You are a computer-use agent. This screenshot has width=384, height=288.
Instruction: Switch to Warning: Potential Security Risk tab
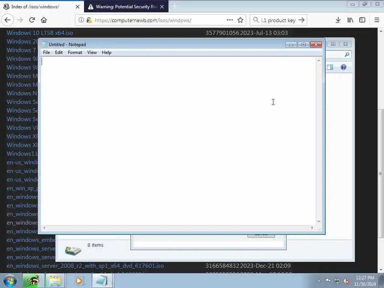coord(126,7)
